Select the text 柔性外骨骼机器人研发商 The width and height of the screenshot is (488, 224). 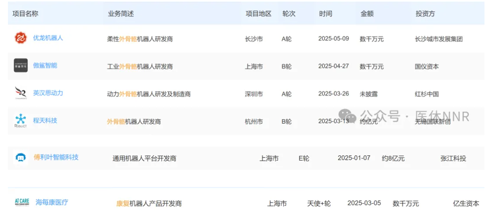[140, 39]
